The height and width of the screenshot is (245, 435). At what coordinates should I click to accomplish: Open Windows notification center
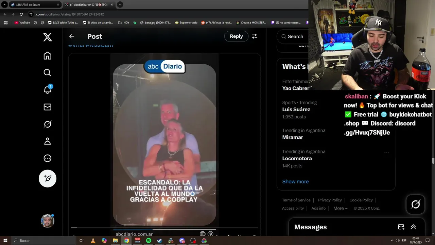coord(428,241)
